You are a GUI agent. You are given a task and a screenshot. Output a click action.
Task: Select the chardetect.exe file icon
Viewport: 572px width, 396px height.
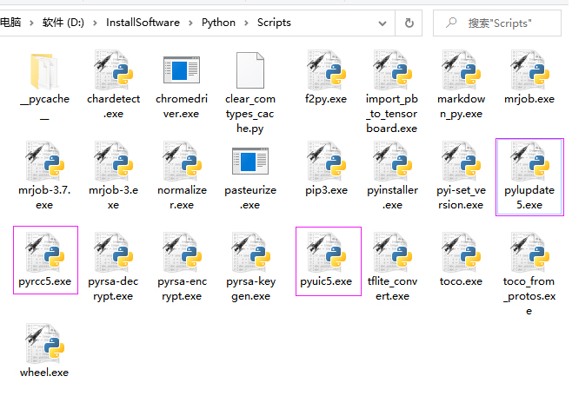pos(113,70)
